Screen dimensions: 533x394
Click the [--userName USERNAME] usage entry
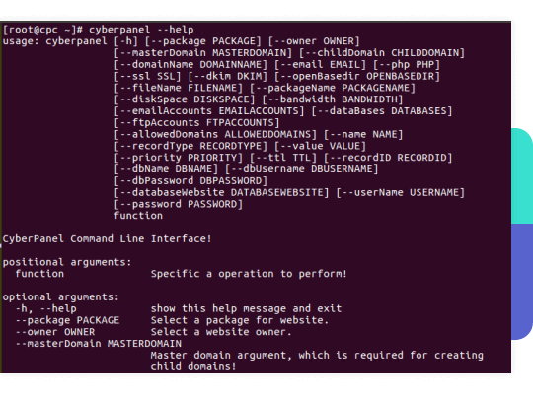[400, 193]
